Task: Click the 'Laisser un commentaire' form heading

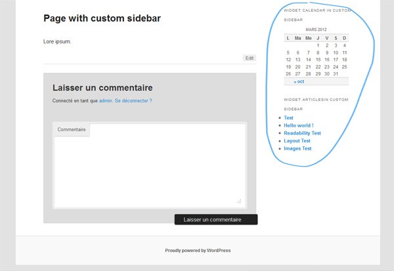Action: click(x=102, y=88)
